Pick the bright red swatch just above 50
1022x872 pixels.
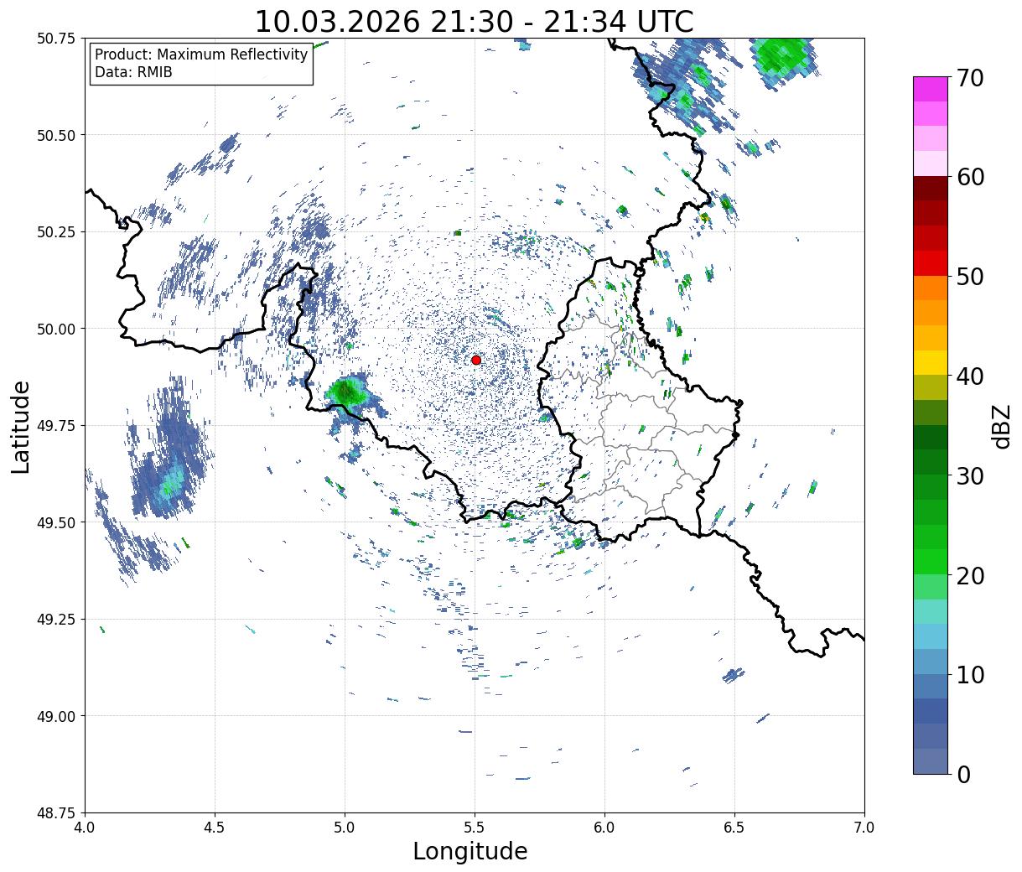click(x=931, y=263)
